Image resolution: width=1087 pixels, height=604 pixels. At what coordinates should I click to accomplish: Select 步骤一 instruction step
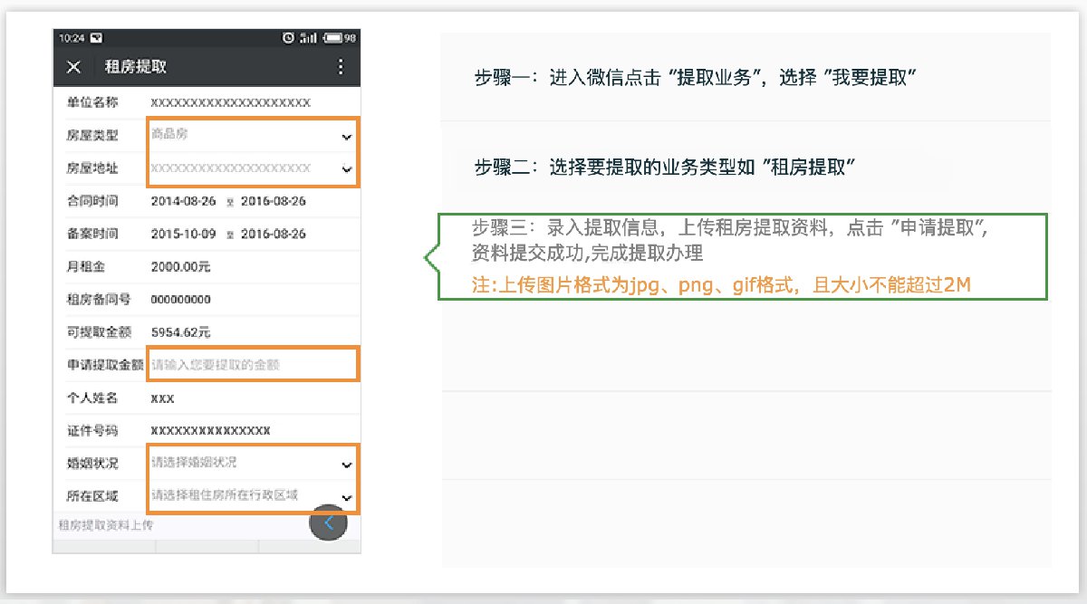click(696, 77)
